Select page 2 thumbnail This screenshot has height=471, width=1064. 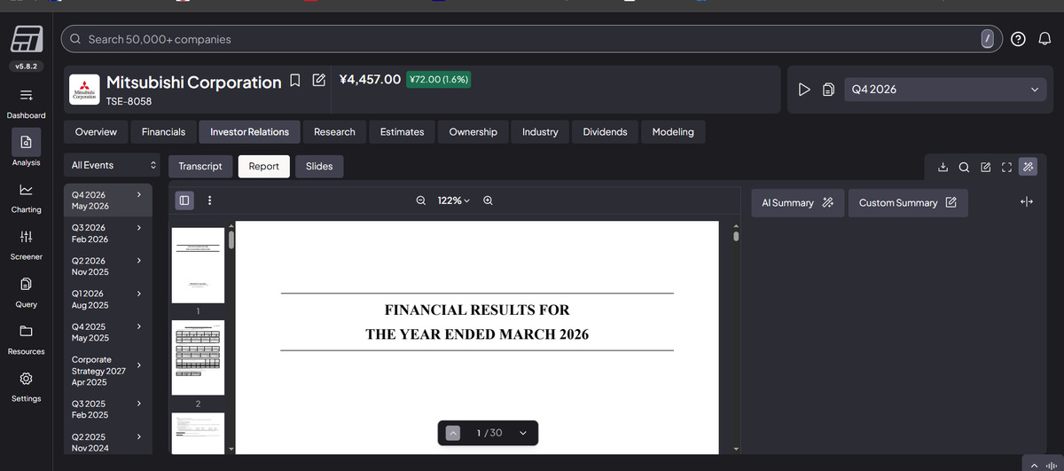(x=198, y=357)
